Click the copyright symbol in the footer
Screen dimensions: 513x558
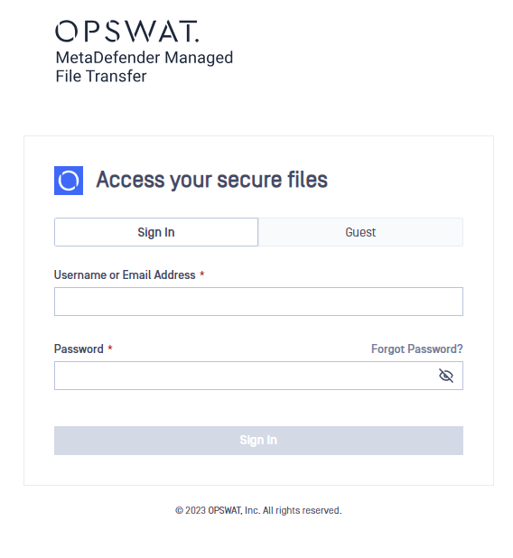pyautogui.click(x=179, y=511)
